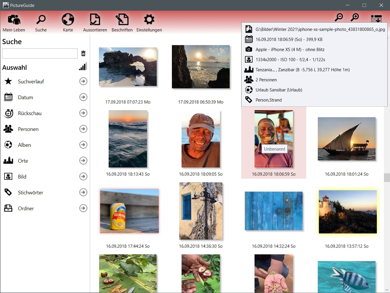
Task: Select the laughing man with cap photo
Action: point(201,139)
